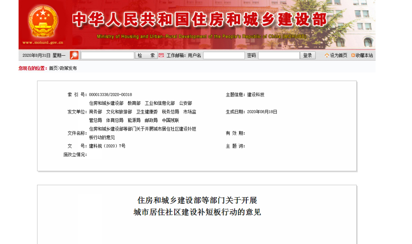
Task: Click the orange magnifier search icon
Action: pos(74,55)
